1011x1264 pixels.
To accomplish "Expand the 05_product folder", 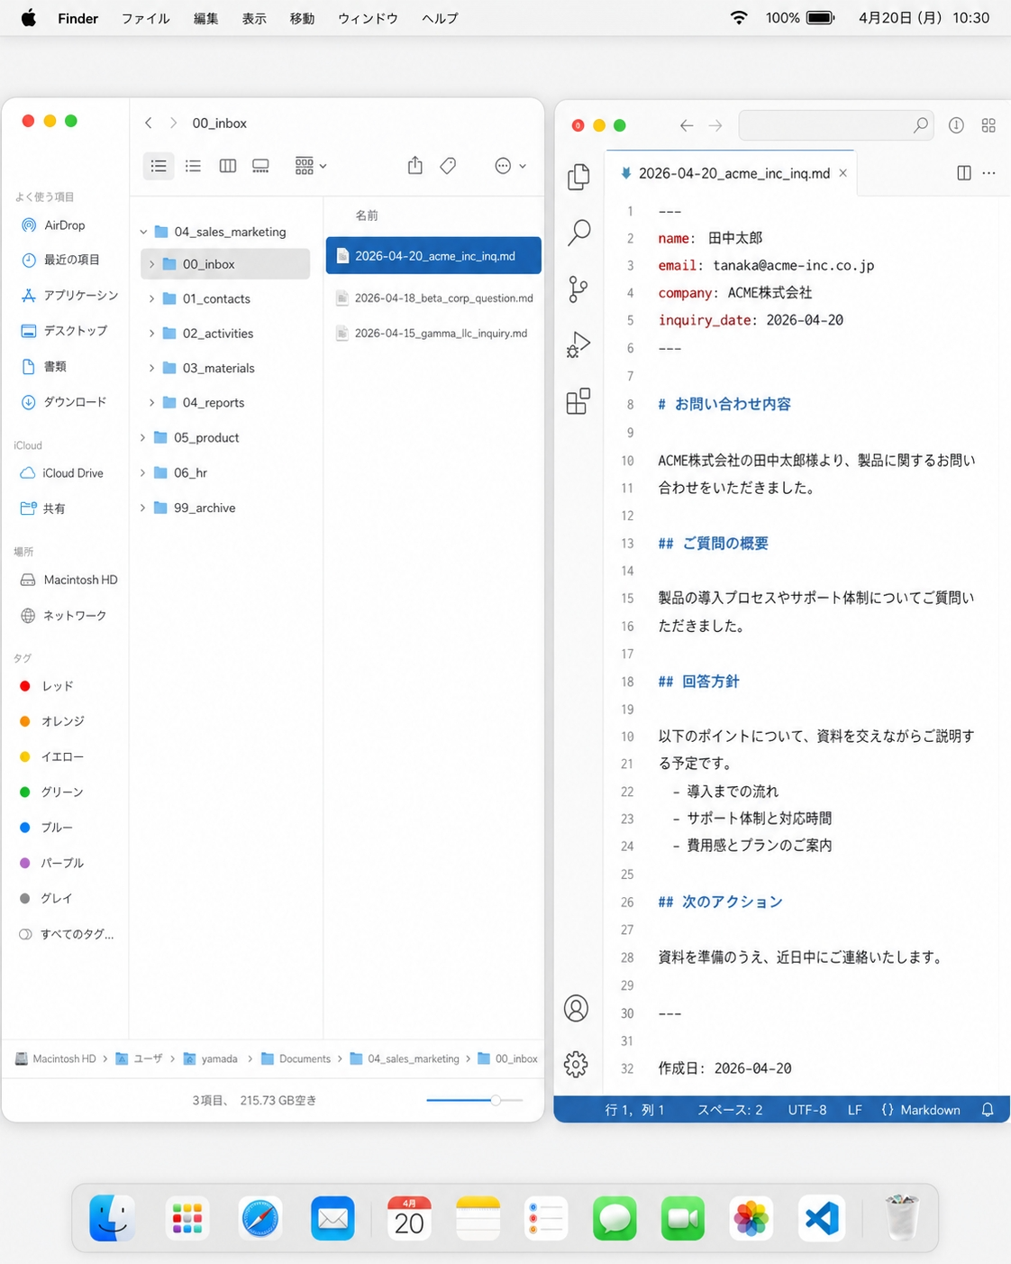I will [142, 437].
